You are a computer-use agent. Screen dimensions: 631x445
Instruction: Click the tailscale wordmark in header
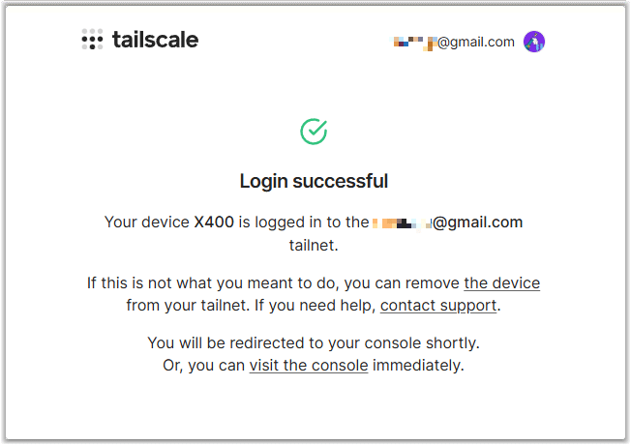pos(156,40)
